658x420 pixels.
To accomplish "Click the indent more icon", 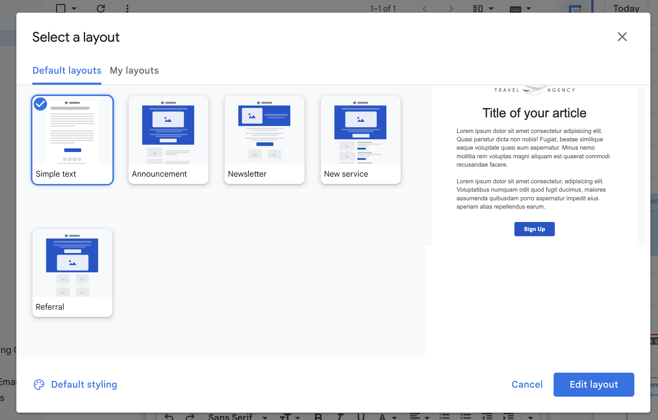I will (509, 417).
